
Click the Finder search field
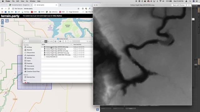click(86, 41)
